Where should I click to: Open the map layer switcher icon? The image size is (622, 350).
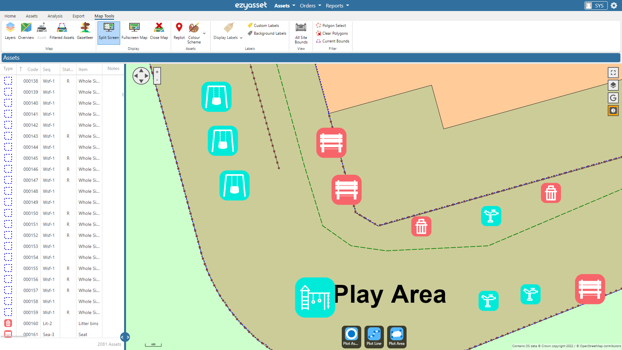[x=613, y=85]
